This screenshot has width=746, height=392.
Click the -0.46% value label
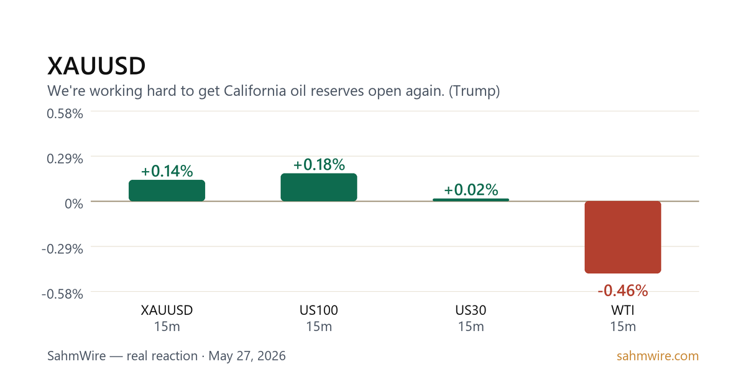pos(623,291)
